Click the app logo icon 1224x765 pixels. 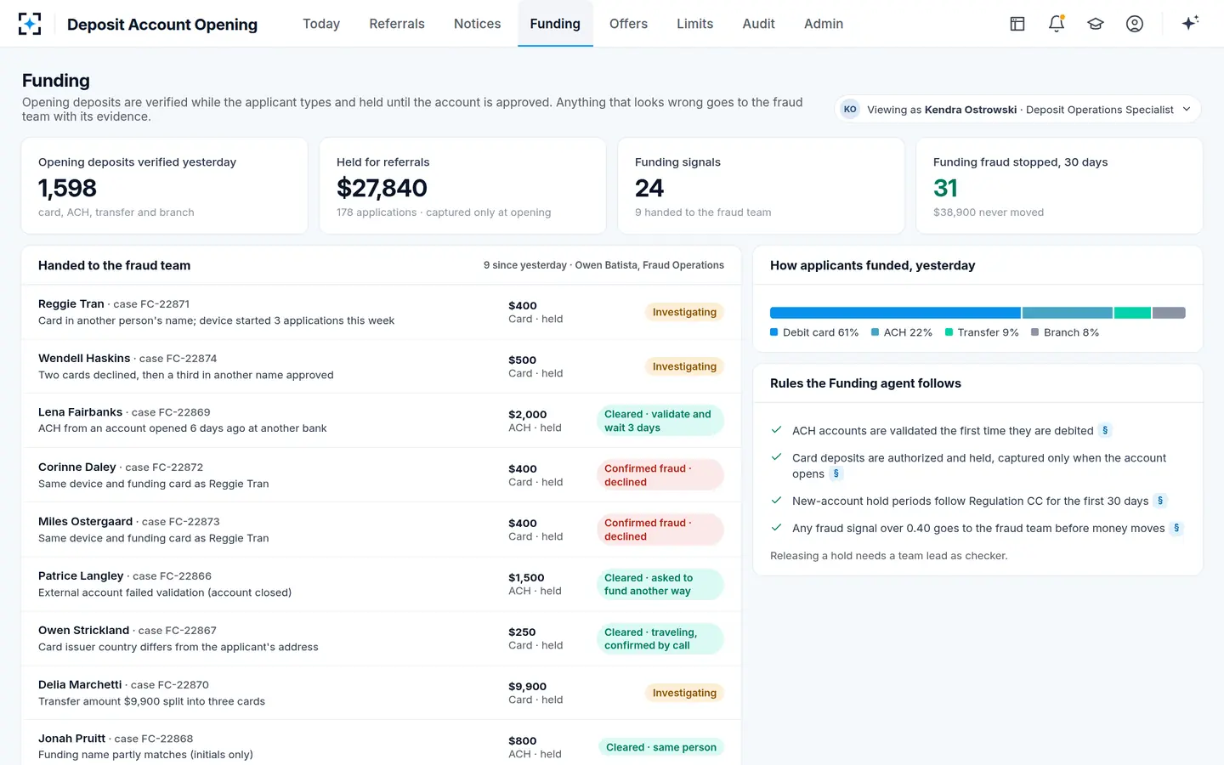[30, 24]
